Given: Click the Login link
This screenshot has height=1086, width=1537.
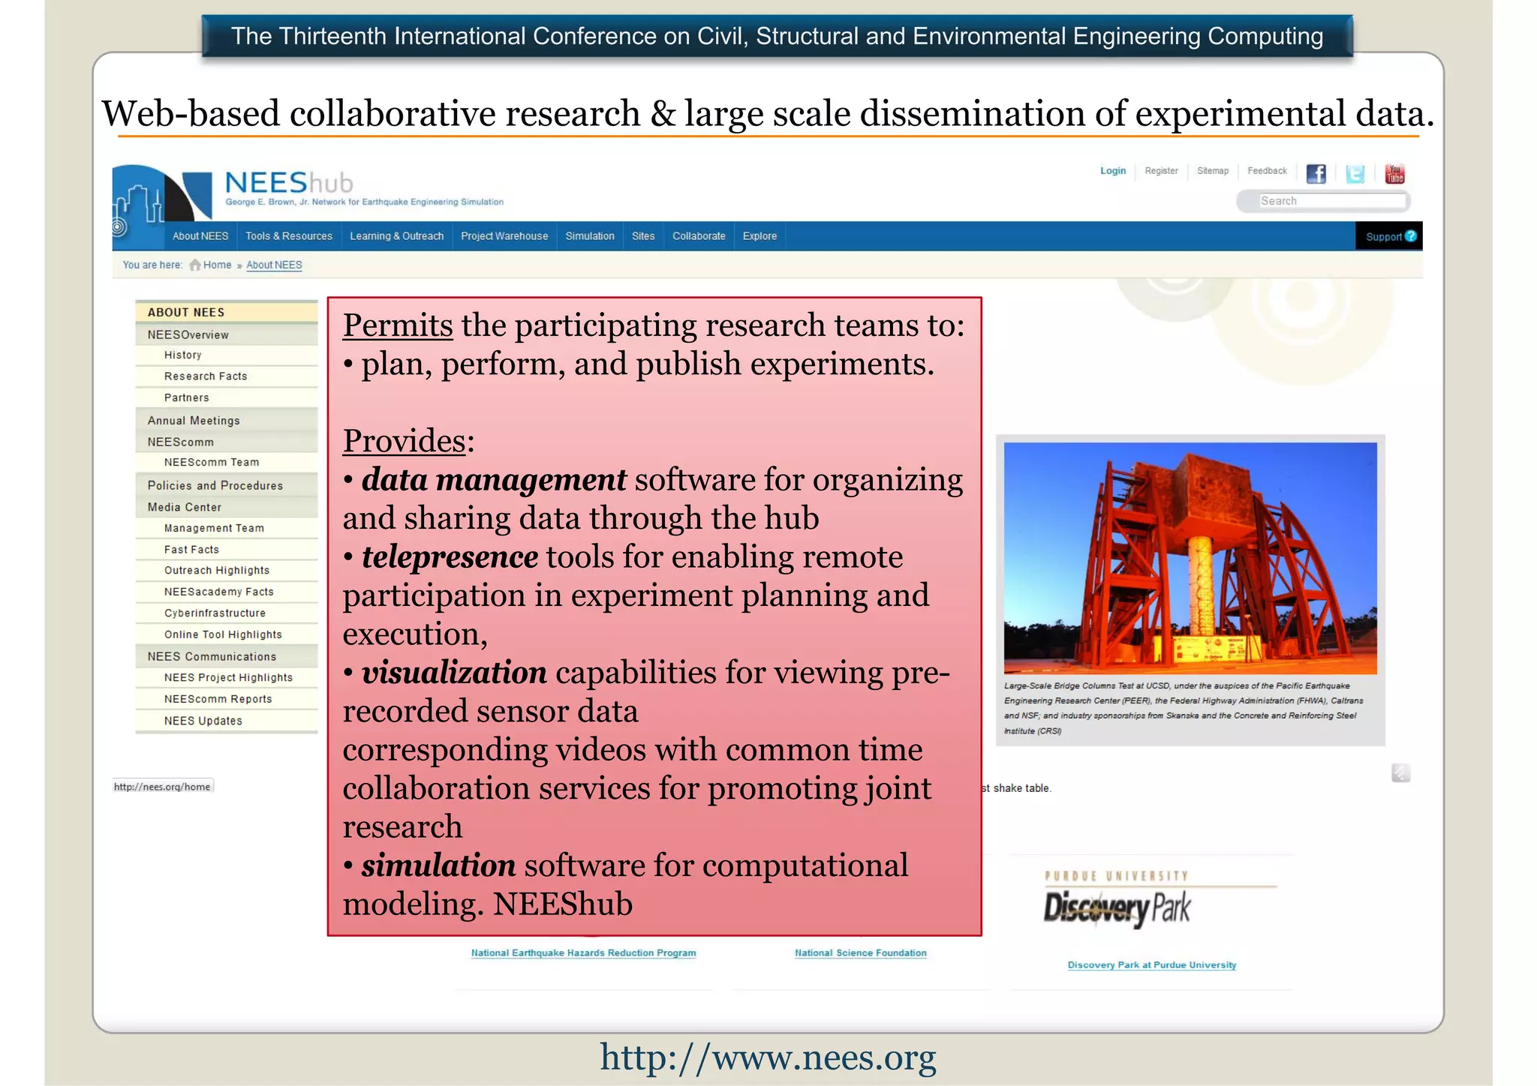Looking at the screenshot, I should coord(1113,171).
